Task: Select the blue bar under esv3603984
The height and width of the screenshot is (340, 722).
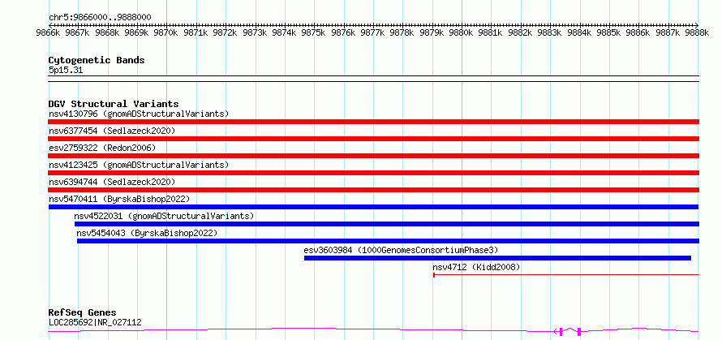Action: tap(498, 258)
